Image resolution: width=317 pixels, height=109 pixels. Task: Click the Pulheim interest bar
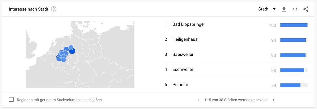point(291,85)
